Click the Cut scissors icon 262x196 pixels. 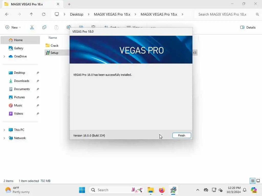point(32,27)
